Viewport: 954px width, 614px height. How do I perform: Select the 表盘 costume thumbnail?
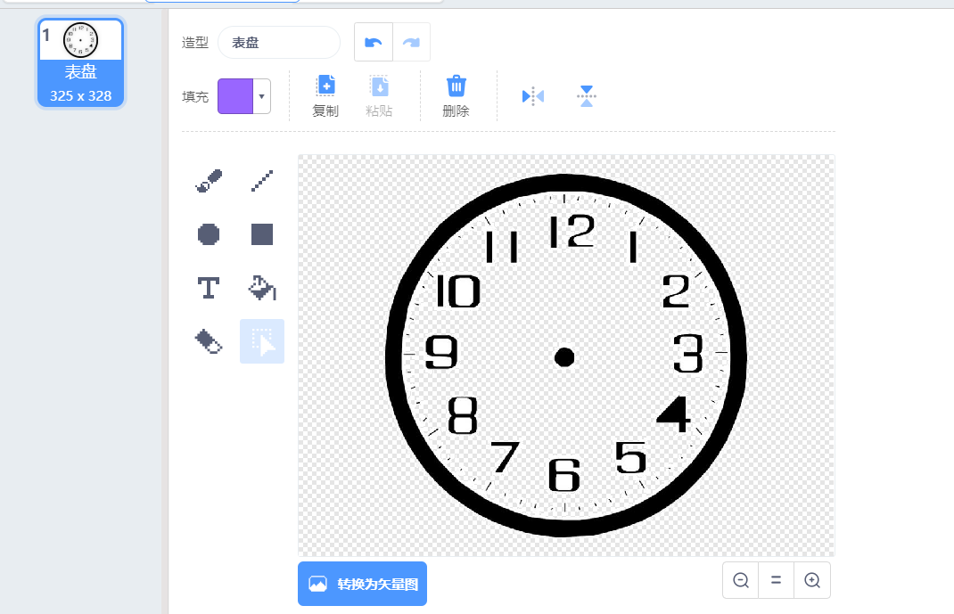[x=81, y=62]
